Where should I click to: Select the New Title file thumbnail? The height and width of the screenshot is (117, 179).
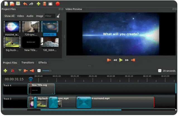[31, 42]
